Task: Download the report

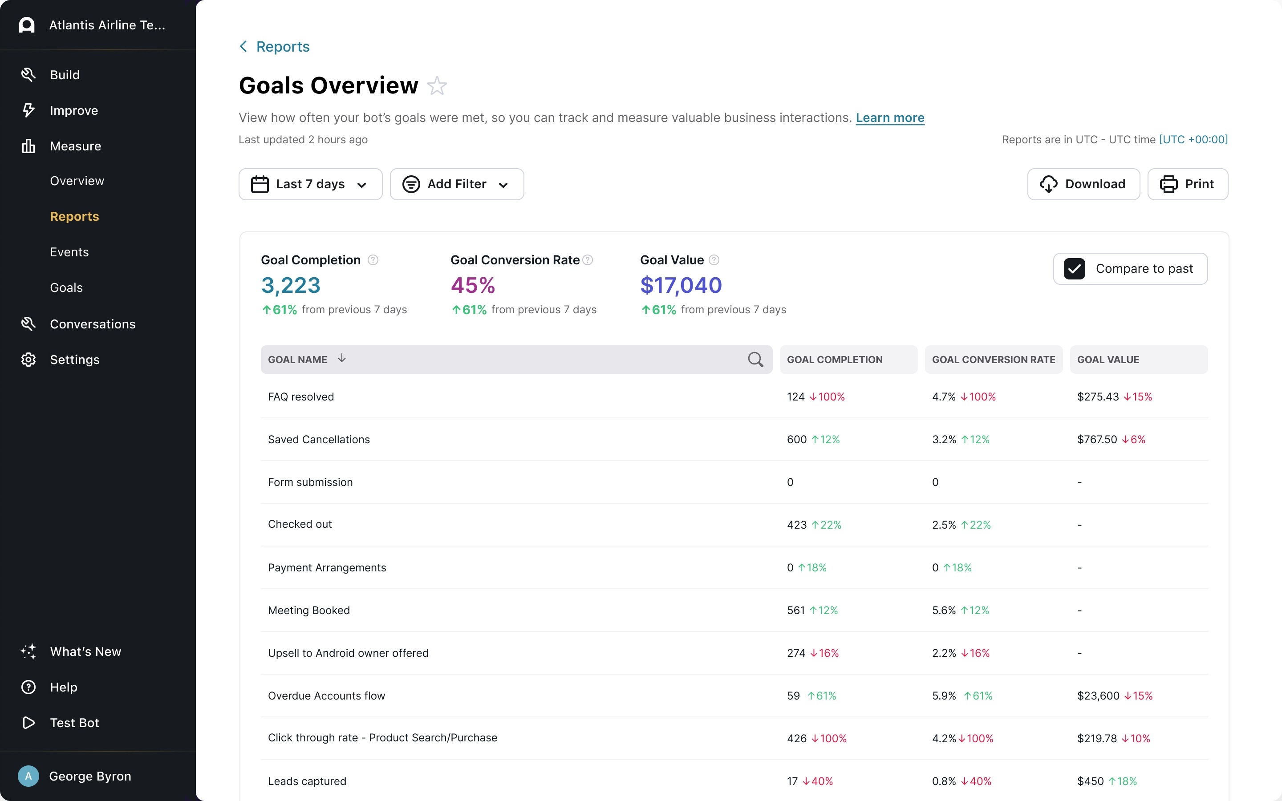Action: click(1083, 184)
